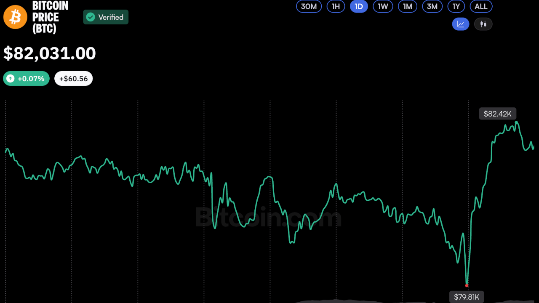Click the green Verified badge
Viewport: 539px width, 303px height.
106,17
